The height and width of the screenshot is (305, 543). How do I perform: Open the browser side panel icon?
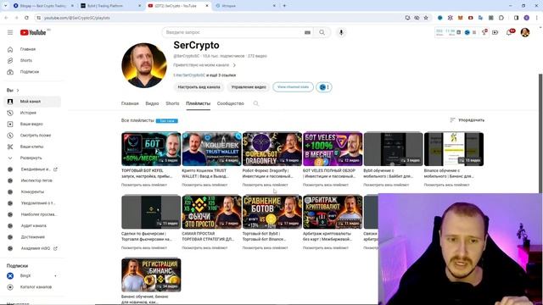516,18
